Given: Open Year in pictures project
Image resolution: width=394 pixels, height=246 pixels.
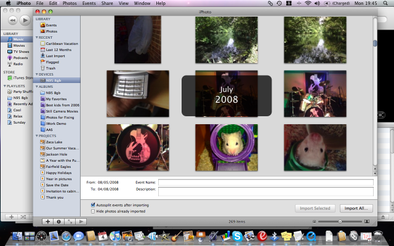Looking at the screenshot, I should coord(59,179).
